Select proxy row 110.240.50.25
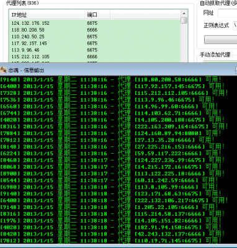This screenshot has height=248, width=237. coord(95,37)
